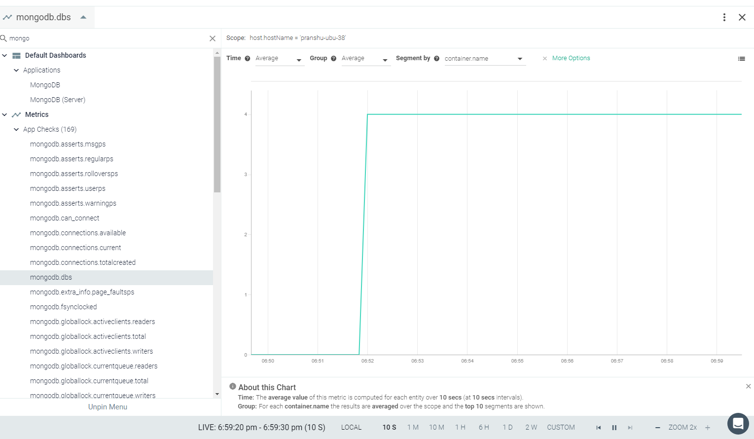Select the 2 W time range

click(531, 428)
